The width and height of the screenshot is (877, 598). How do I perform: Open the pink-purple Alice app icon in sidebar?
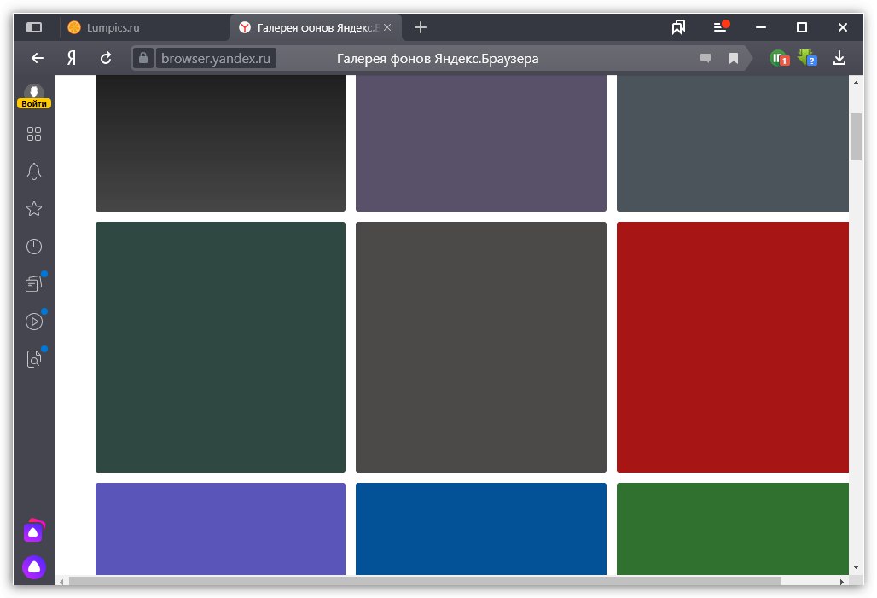pyautogui.click(x=34, y=531)
